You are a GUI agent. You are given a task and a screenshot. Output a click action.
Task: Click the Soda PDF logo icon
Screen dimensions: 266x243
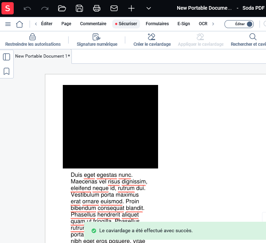coord(8,8)
